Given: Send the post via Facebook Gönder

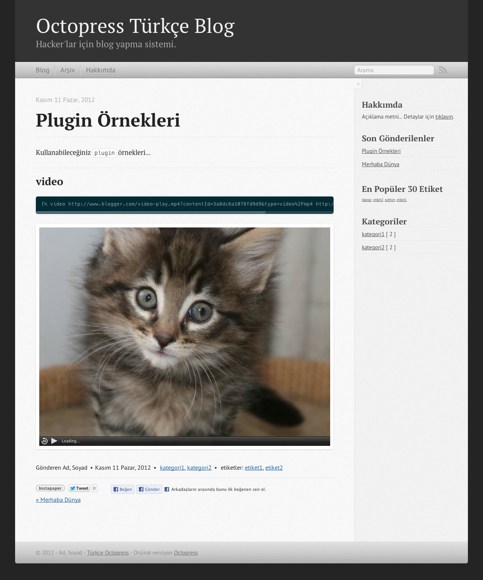Looking at the screenshot, I should pyautogui.click(x=149, y=489).
